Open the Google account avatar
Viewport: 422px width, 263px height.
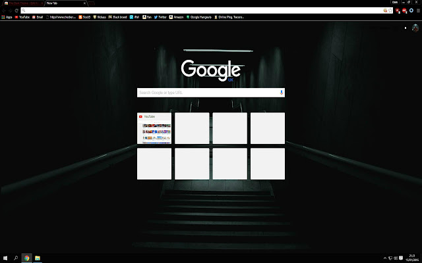point(415,28)
